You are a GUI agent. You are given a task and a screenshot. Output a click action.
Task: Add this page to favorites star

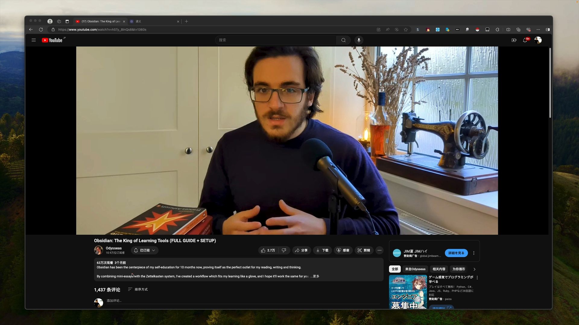point(406,29)
